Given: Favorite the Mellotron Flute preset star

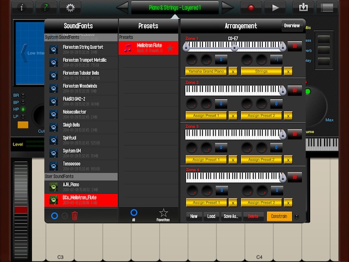Looking at the screenshot, I should (x=170, y=48).
